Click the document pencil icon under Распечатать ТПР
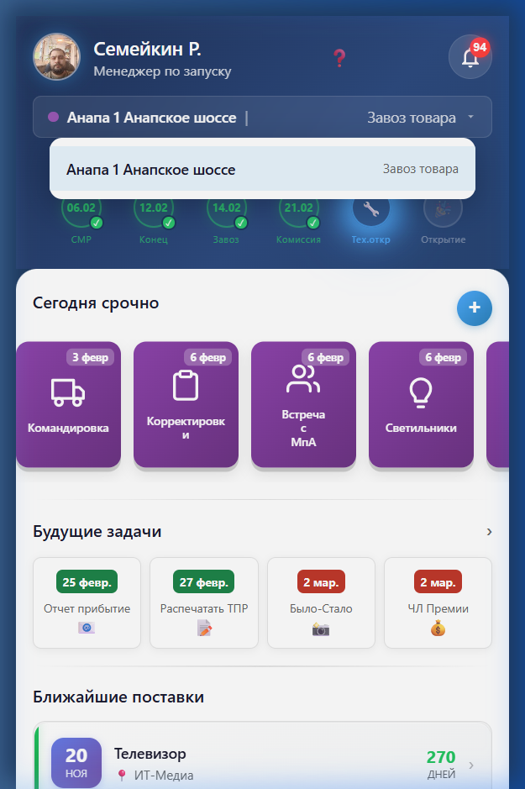525x789 pixels. (x=204, y=629)
